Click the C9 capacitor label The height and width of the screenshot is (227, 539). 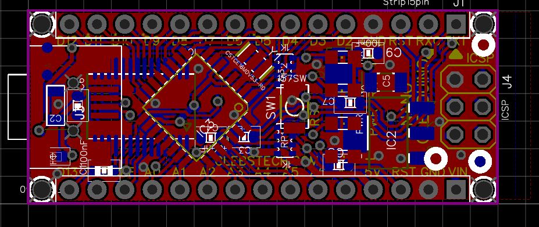point(394,52)
